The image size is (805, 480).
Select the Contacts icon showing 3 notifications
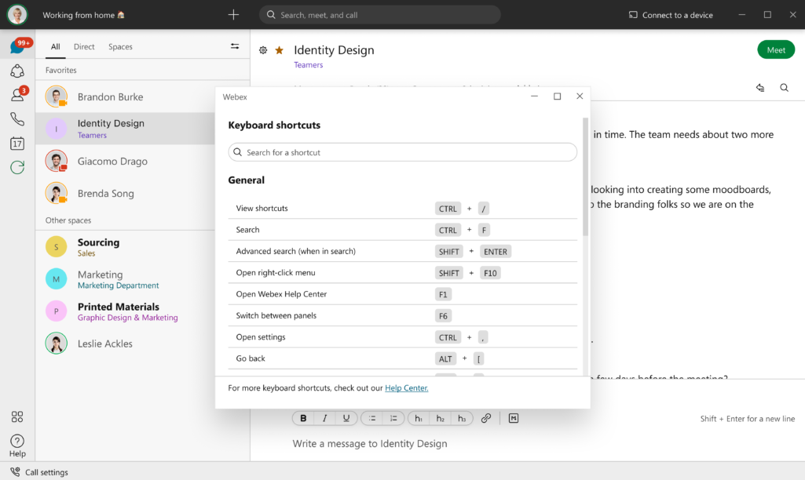click(16, 95)
